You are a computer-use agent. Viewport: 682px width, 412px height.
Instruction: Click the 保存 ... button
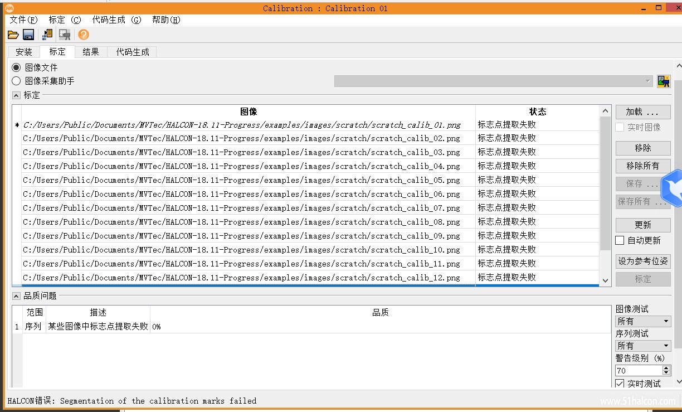click(x=640, y=183)
